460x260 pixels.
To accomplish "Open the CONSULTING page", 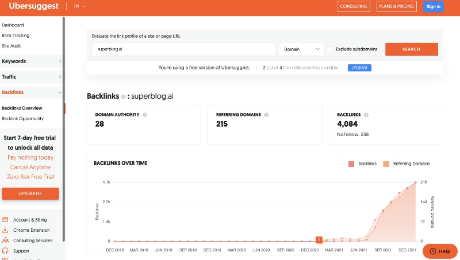I will 354,6.
